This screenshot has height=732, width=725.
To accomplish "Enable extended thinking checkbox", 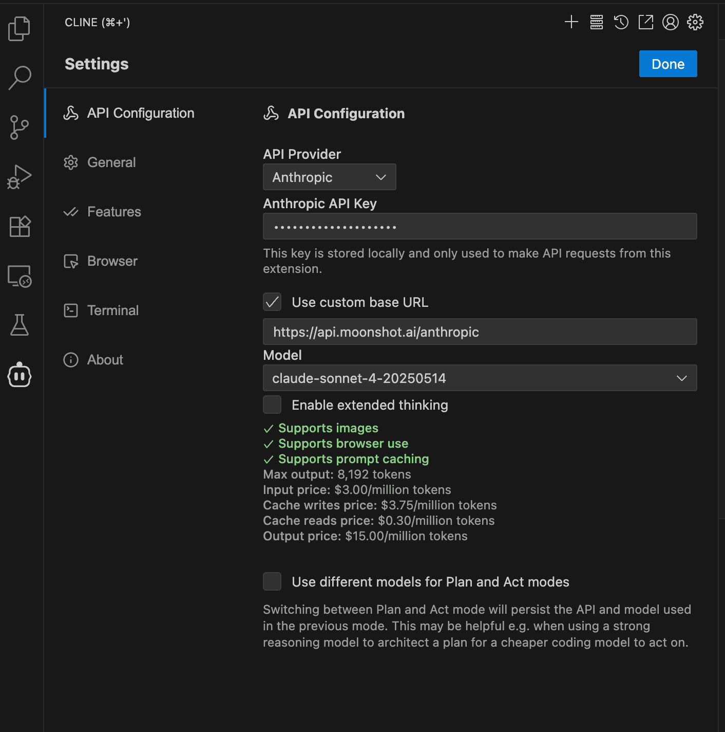I will (x=272, y=405).
